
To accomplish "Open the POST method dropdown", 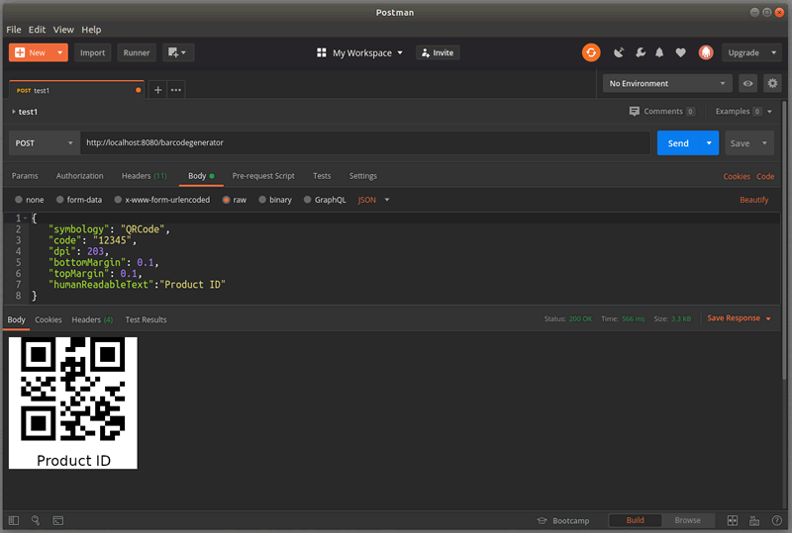I will (x=45, y=142).
